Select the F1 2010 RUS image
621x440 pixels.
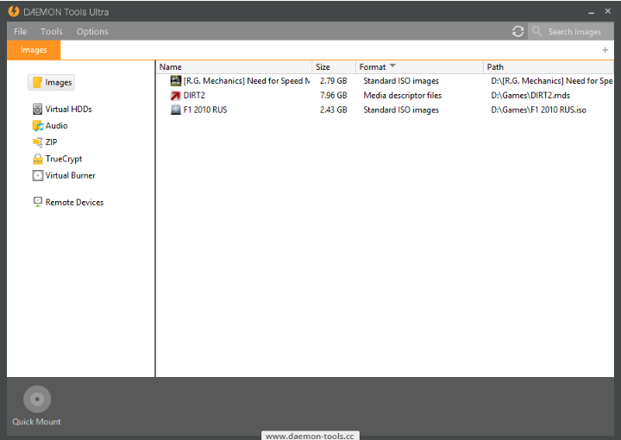(204, 110)
